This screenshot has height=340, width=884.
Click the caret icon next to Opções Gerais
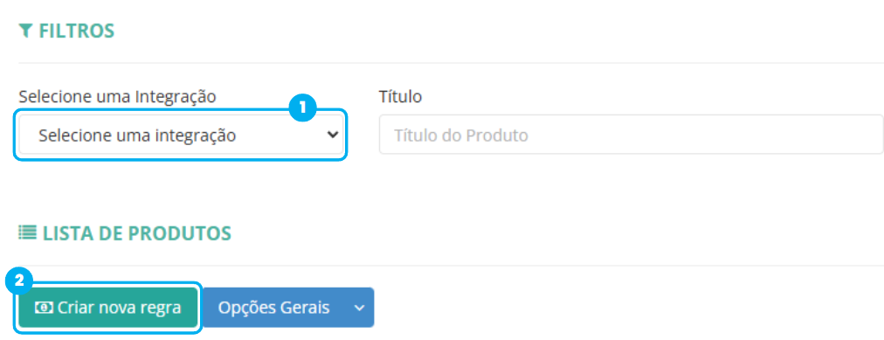(x=359, y=308)
